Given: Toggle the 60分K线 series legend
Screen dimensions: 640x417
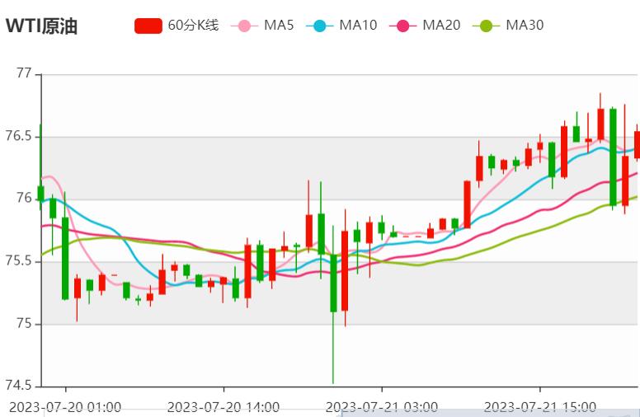Looking at the screenshot, I should point(193,26).
